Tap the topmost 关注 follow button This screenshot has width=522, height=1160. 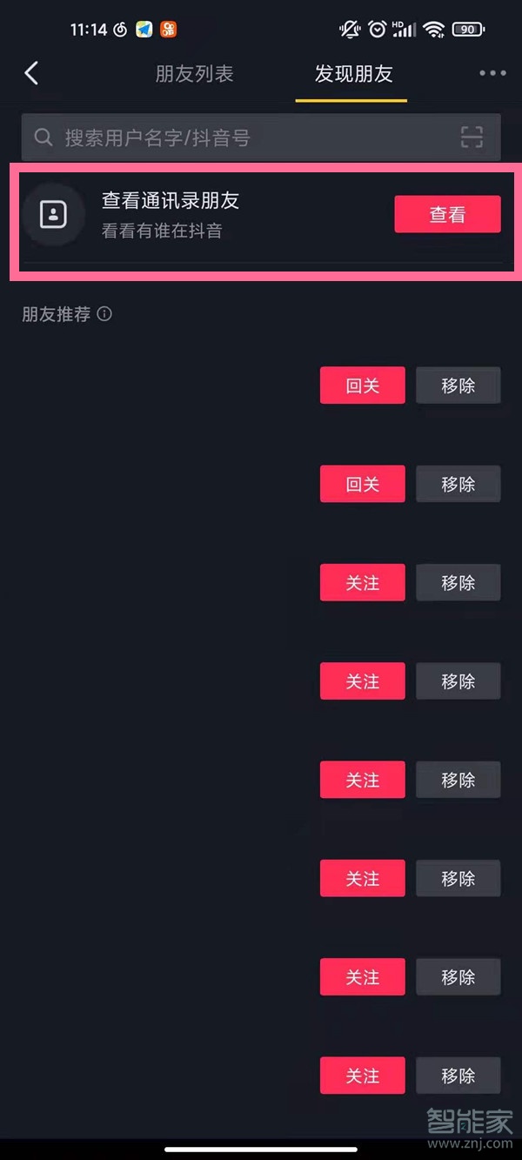(x=362, y=582)
